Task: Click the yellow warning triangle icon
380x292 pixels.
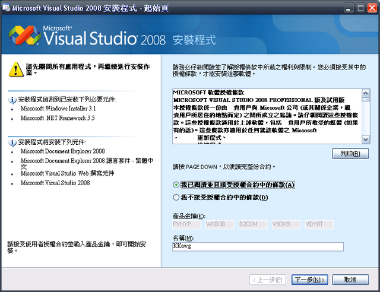Action: pos(14,70)
